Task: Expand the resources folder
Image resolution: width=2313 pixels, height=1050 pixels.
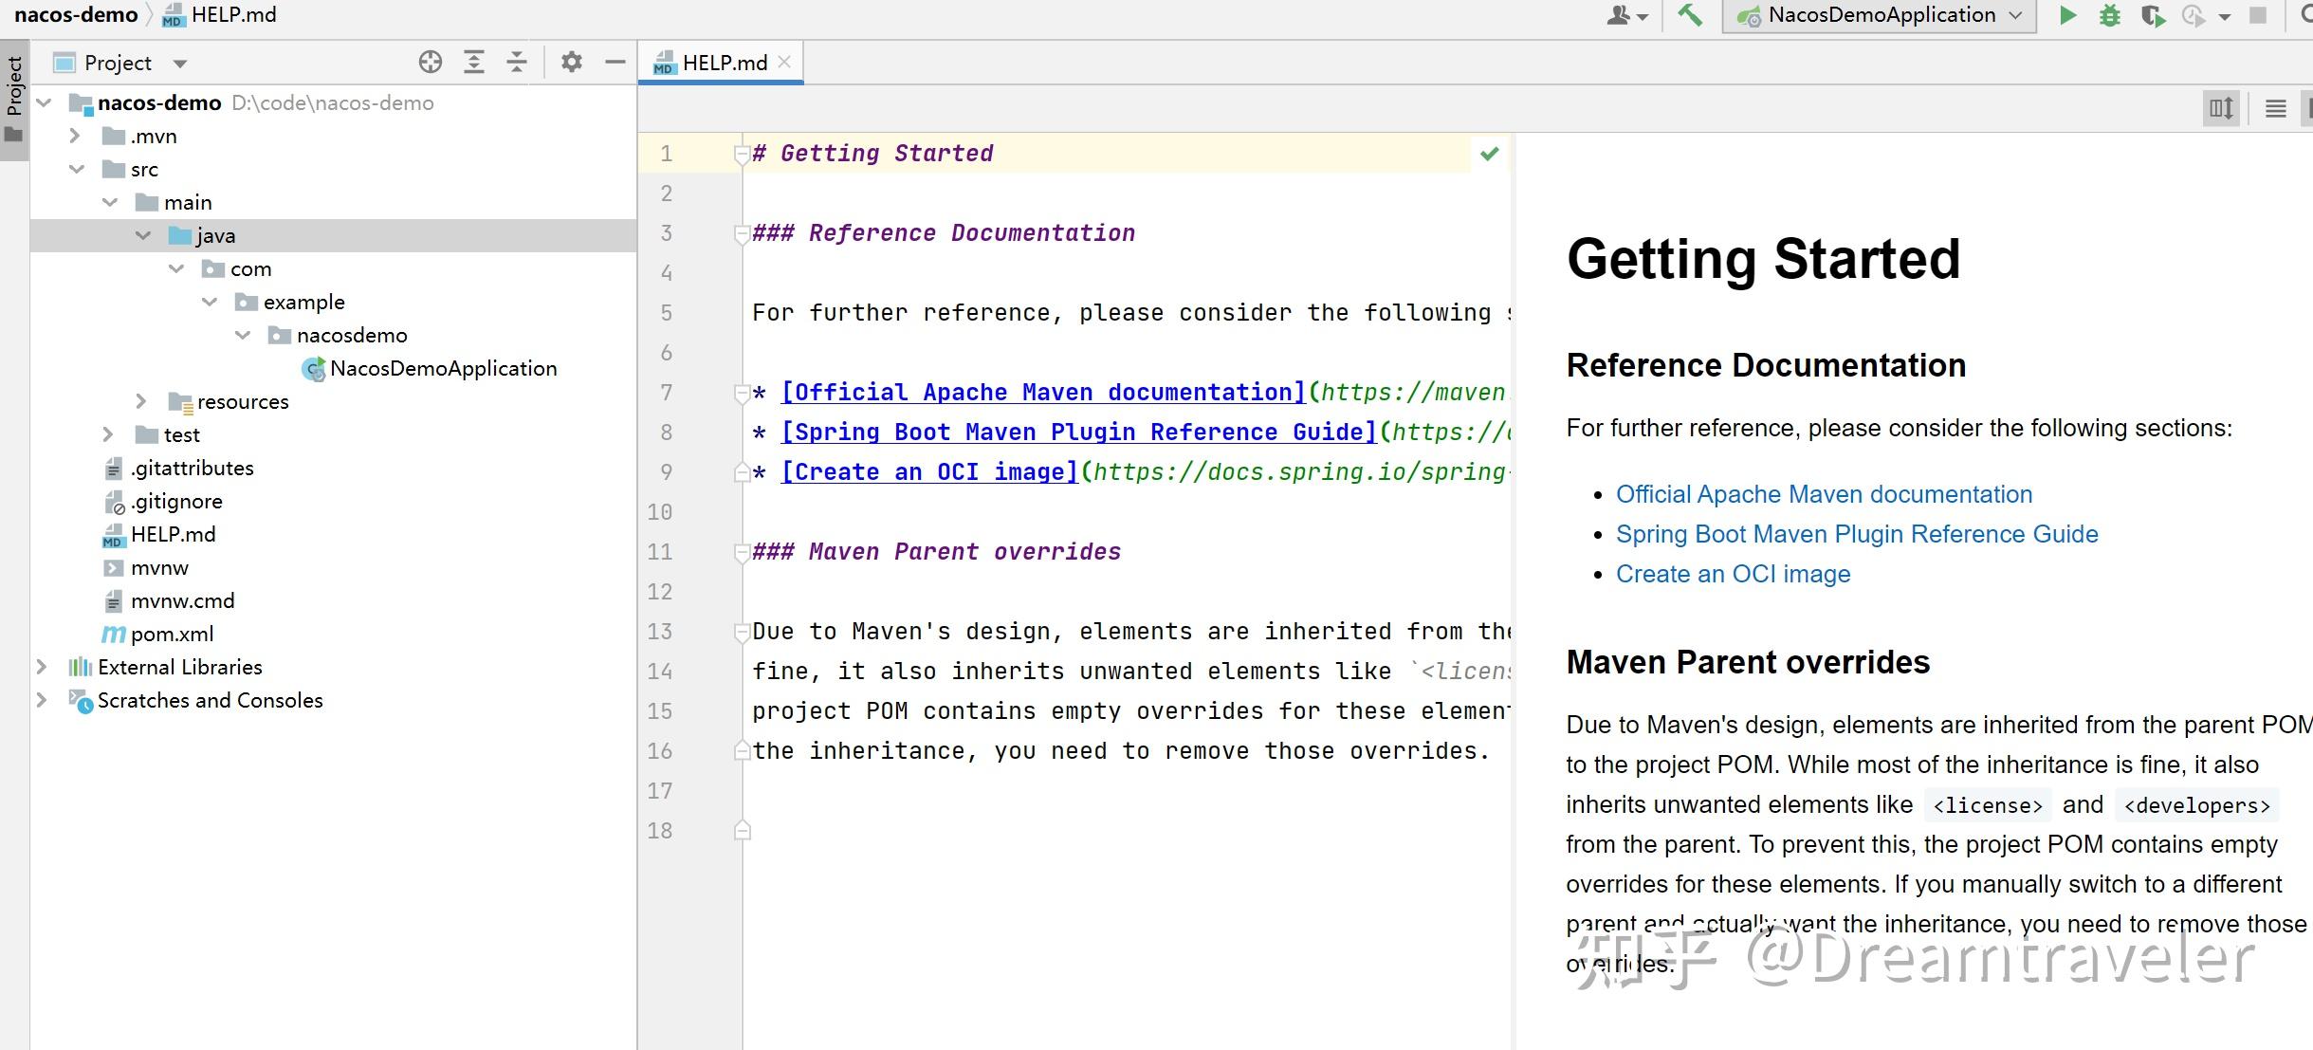Action: click(141, 401)
